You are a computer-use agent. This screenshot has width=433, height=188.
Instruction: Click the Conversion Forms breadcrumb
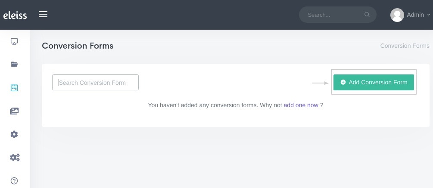click(405, 46)
